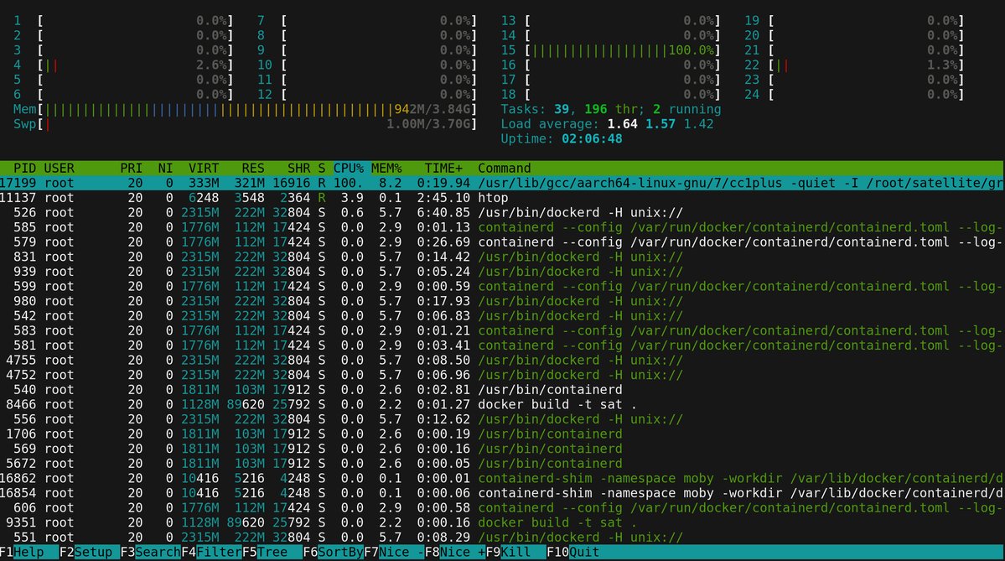Click the Mem usage meter bar
The width and height of the screenshot is (1005, 561).
pos(258,109)
